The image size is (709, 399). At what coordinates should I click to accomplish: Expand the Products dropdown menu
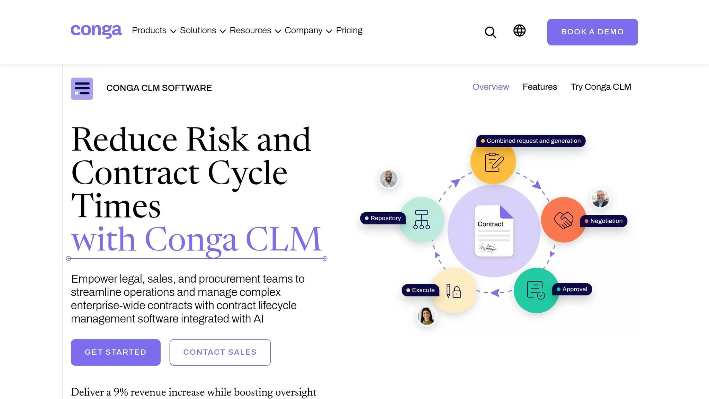point(154,30)
